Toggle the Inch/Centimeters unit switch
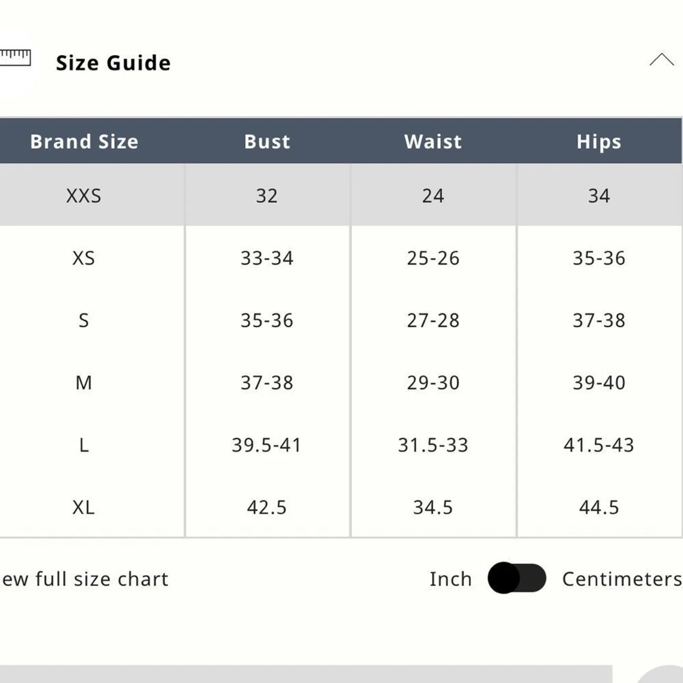Viewport: 683px width, 683px height. (517, 578)
